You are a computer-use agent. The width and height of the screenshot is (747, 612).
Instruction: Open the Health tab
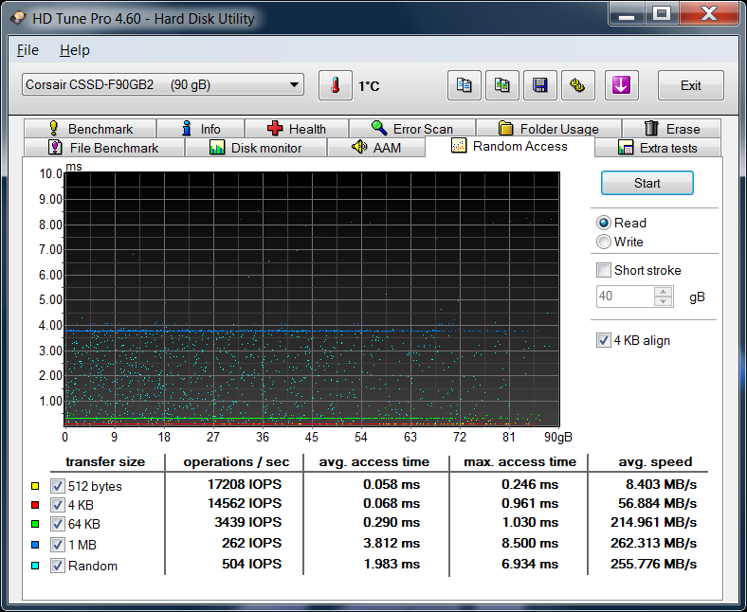point(296,129)
